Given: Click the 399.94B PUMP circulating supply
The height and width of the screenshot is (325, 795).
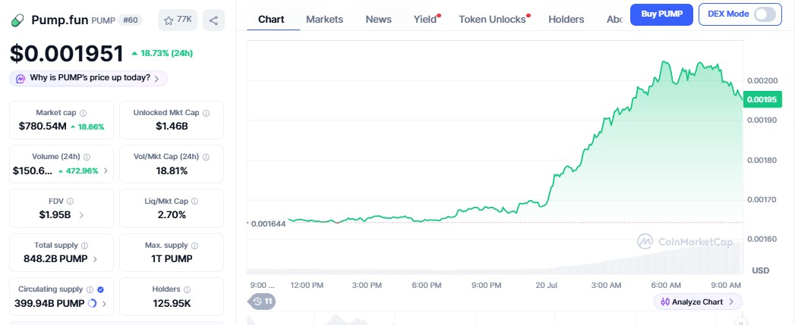Looking at the screenshot, I should pyautogui.click(x=49, y=304).
